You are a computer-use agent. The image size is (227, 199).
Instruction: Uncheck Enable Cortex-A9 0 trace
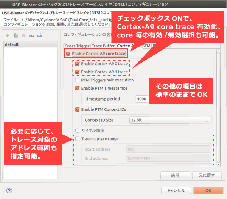[78, 64]
